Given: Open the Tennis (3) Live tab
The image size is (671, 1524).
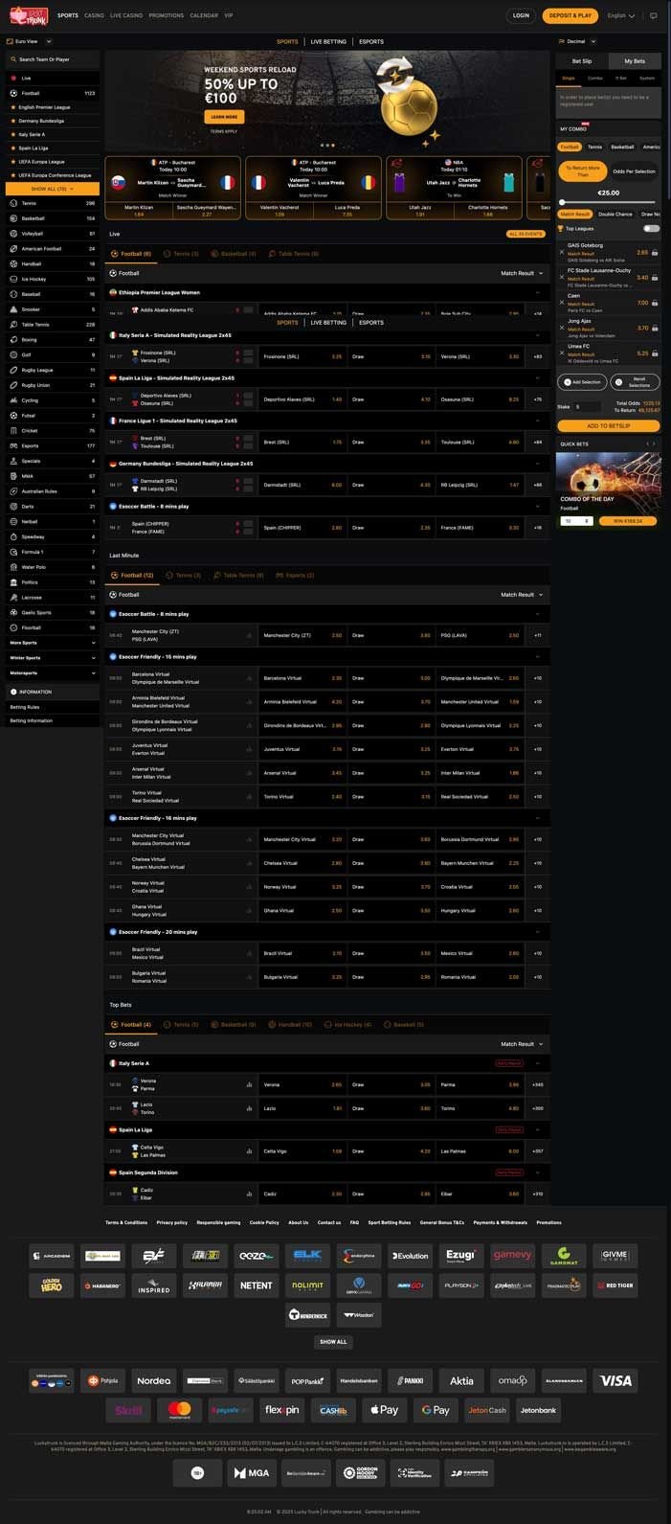Looking at the screenshot, I should (181, 254).
